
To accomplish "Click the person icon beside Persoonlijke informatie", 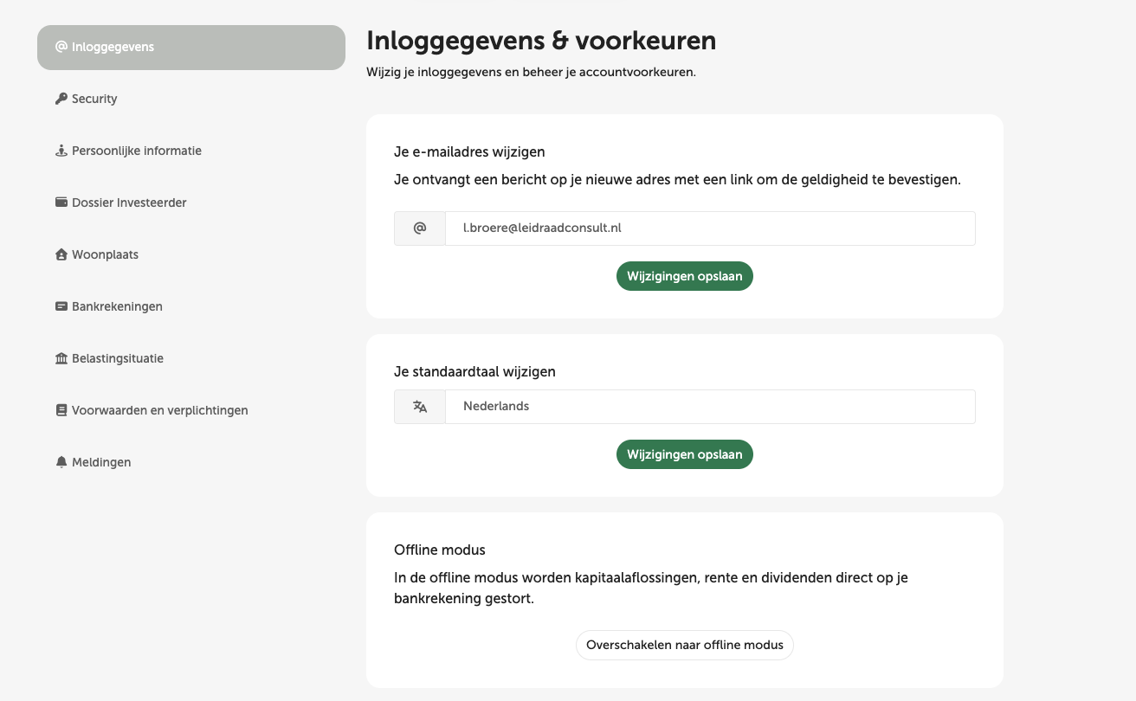I will coord(61,151).
